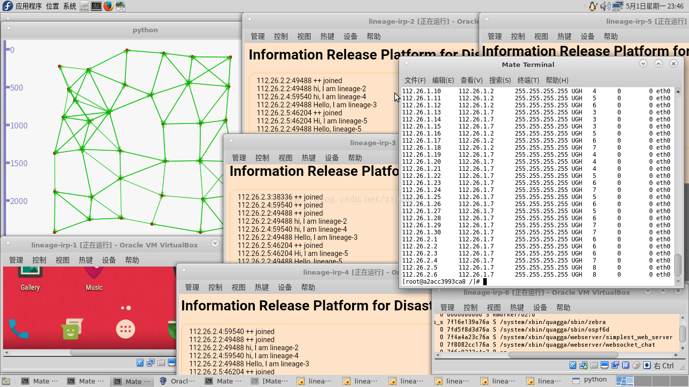Click the Mate Terminal window menu dot
This screenshot has height=387, width=689.
[x=407, y=63]
